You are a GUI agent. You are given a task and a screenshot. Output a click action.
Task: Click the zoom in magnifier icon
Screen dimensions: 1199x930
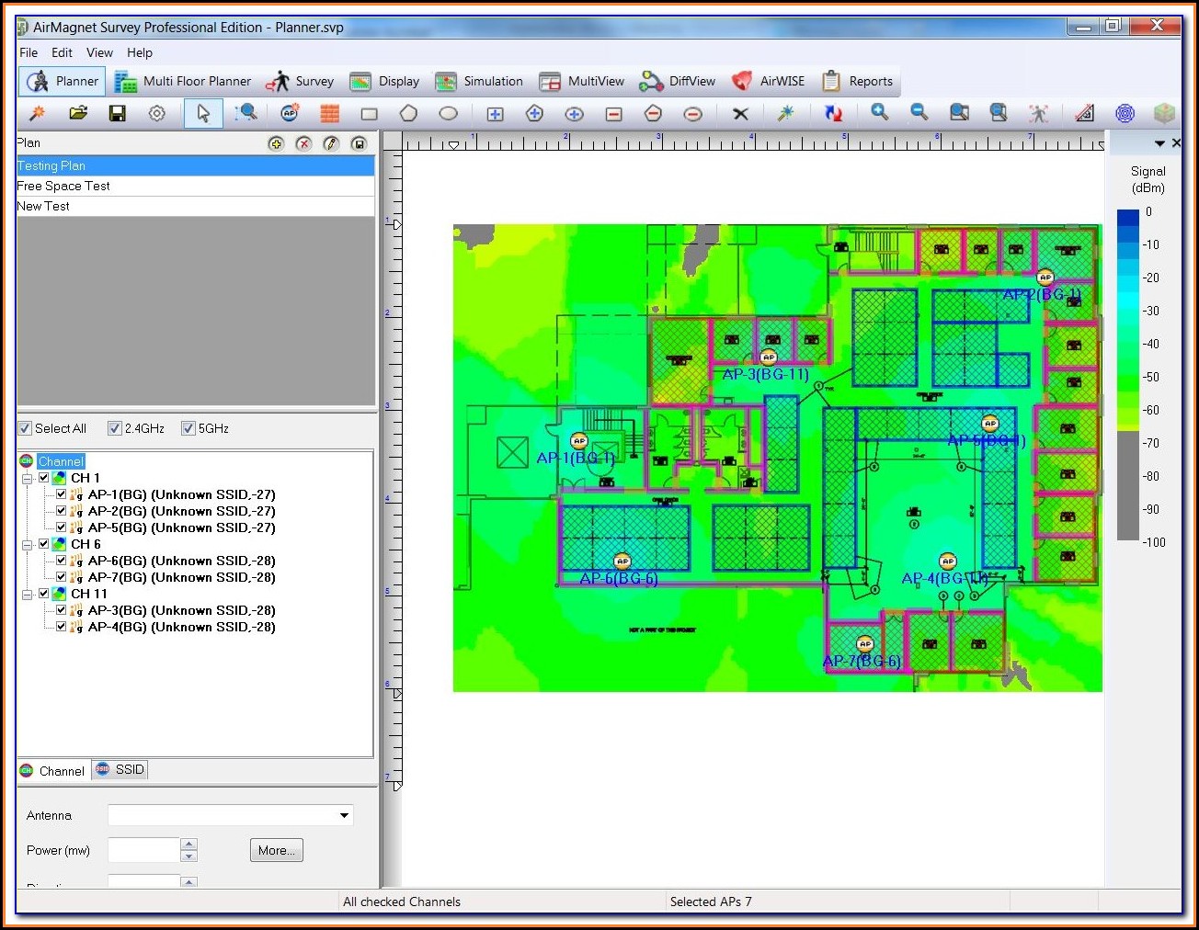(879, 112)
